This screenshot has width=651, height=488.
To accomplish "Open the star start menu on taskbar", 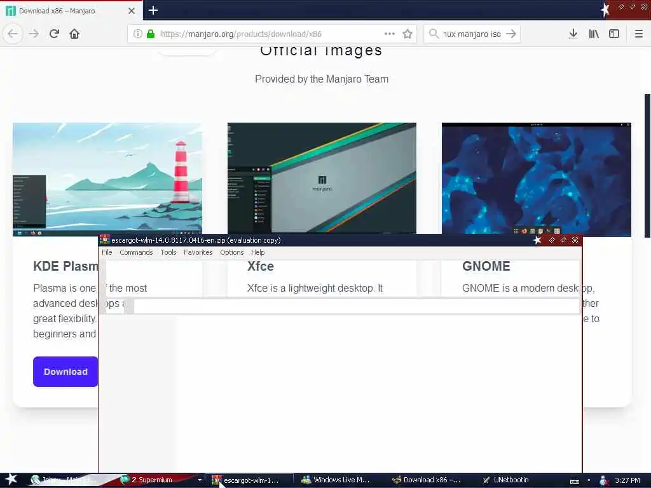I will click(11, 479).
